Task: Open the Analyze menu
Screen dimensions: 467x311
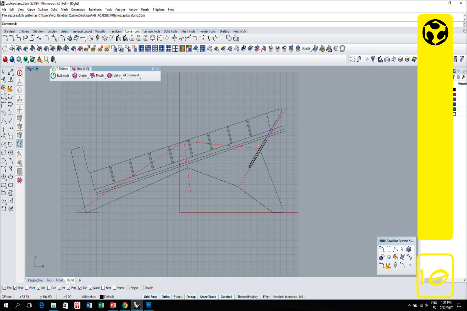Action: point(120,9)
